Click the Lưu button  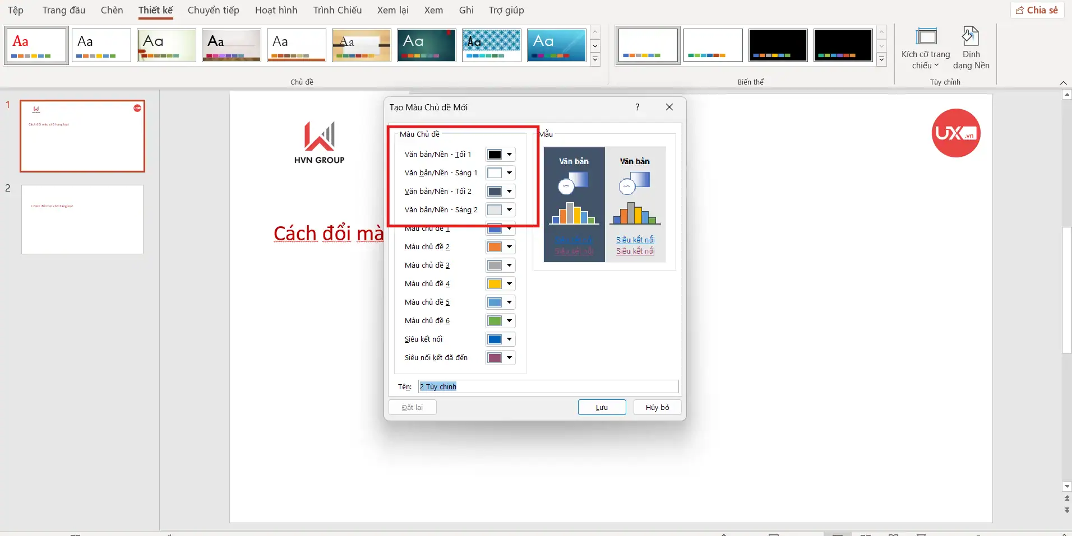point(600,407)
